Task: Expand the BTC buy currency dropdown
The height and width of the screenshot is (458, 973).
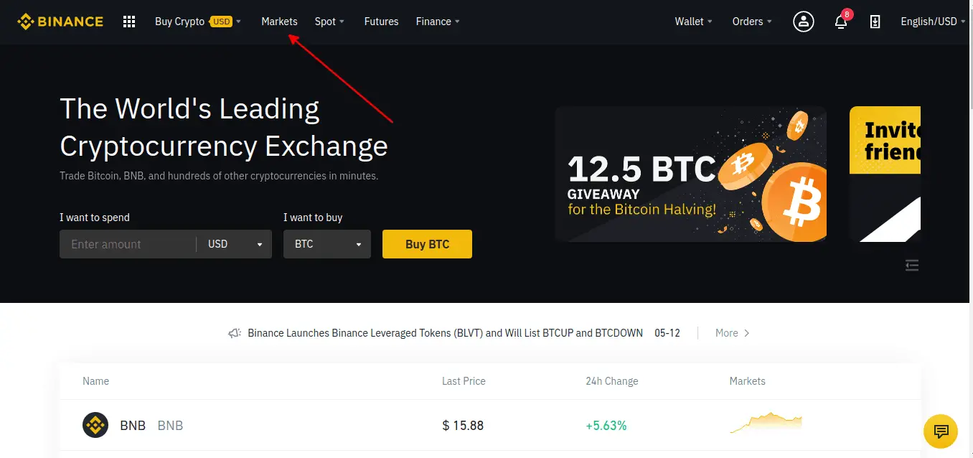Action: coord(327,244)
